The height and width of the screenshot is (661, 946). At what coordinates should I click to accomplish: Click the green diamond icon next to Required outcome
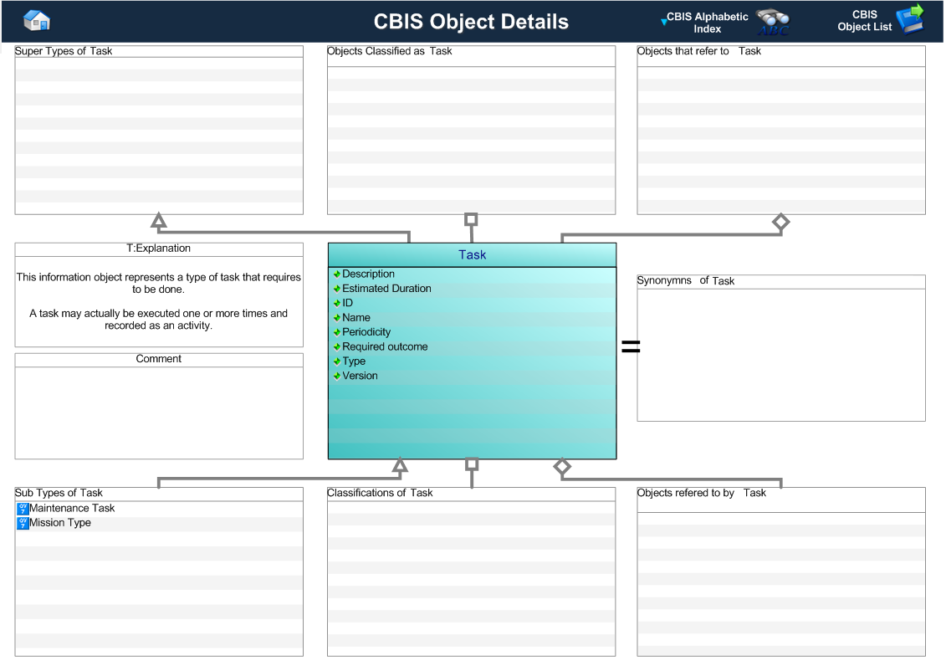point(336,346)
